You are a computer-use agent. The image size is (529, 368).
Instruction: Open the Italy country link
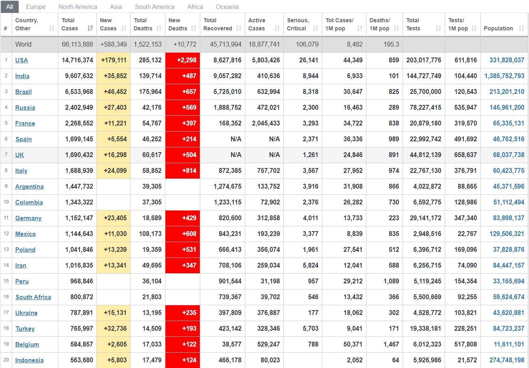tap(21, 171)
